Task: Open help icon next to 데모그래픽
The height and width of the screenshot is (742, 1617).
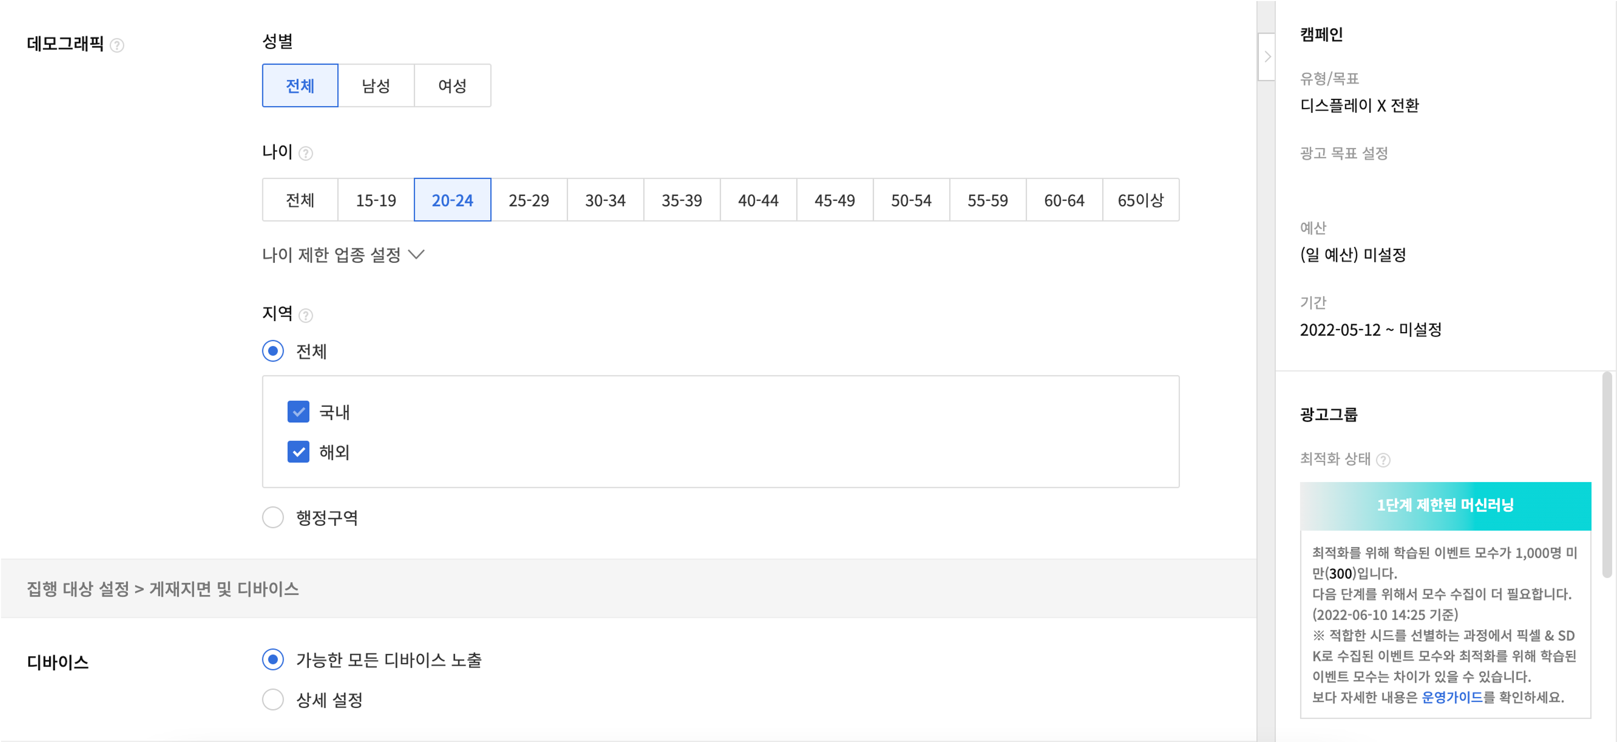Action: 117,45
